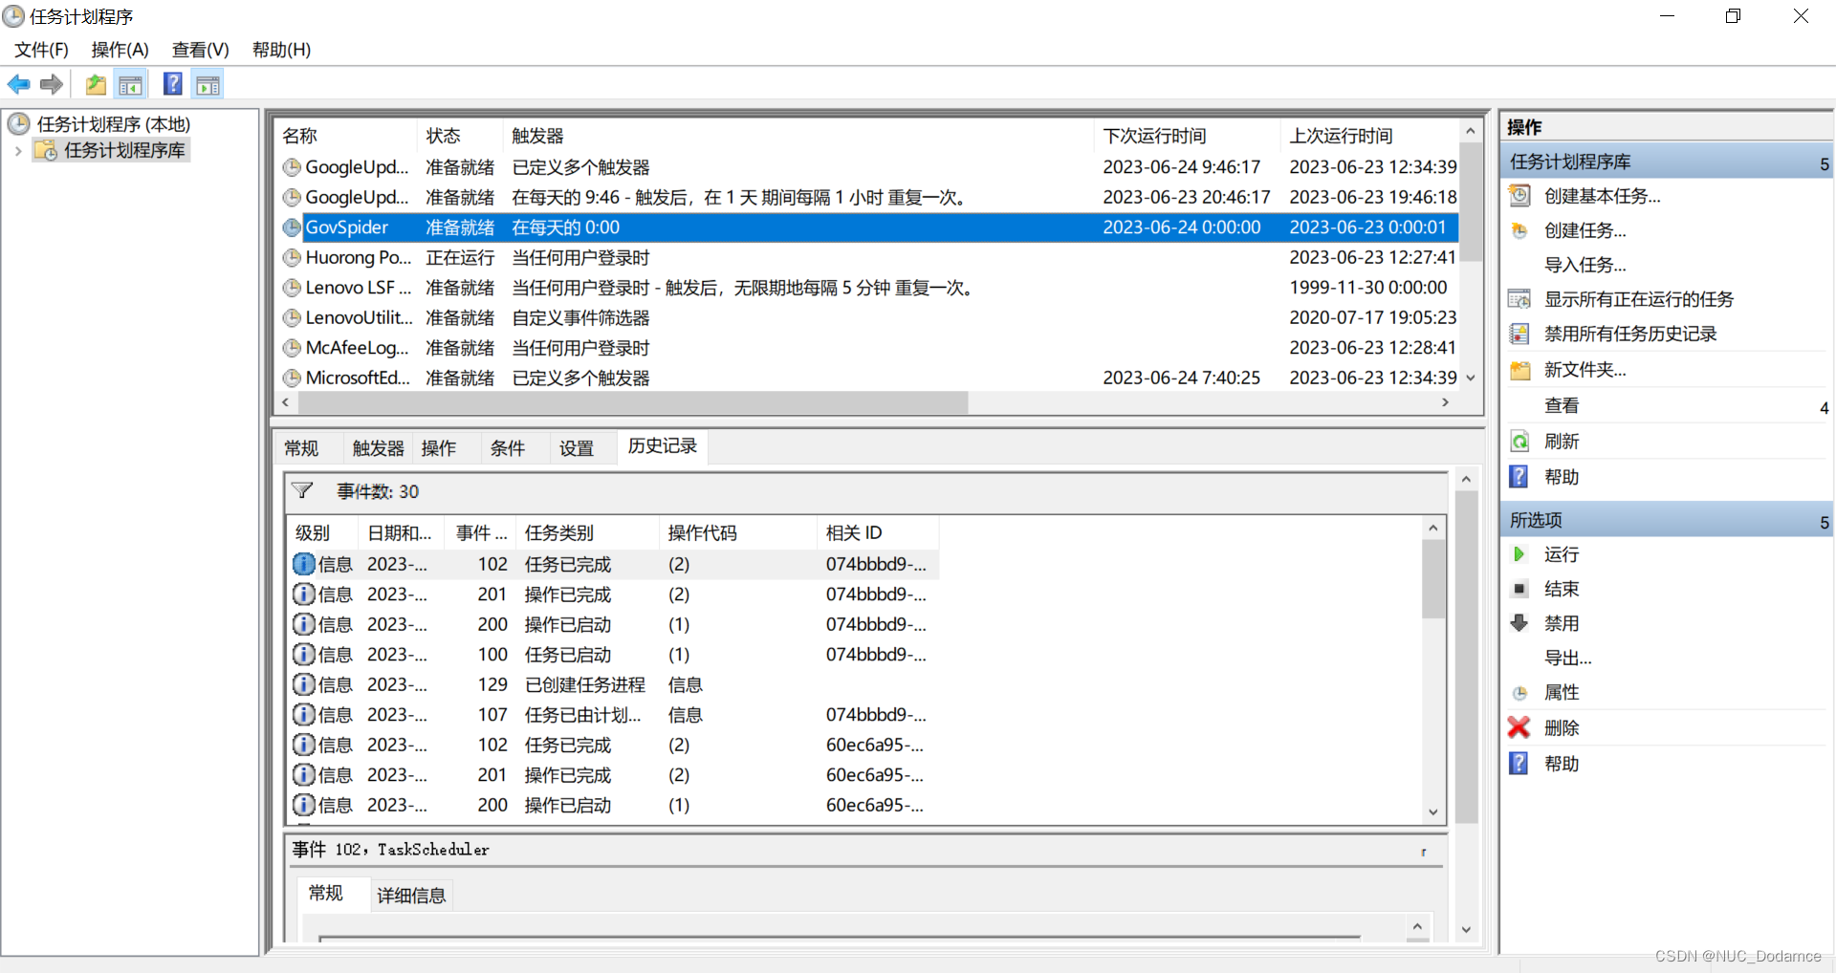
Task: Open toolbar Help question-mark icon
Action: tap(173, 84)
